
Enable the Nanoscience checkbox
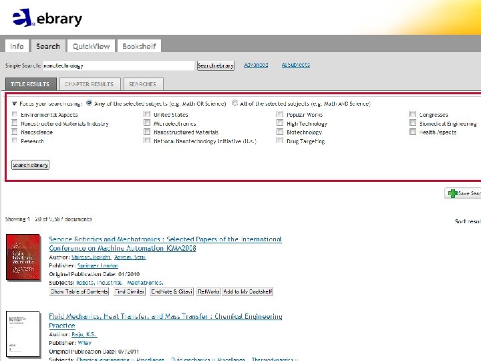point(15,132)
